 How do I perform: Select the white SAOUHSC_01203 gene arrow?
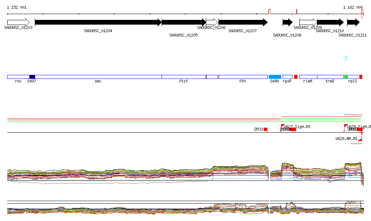[x=18, y=22]
